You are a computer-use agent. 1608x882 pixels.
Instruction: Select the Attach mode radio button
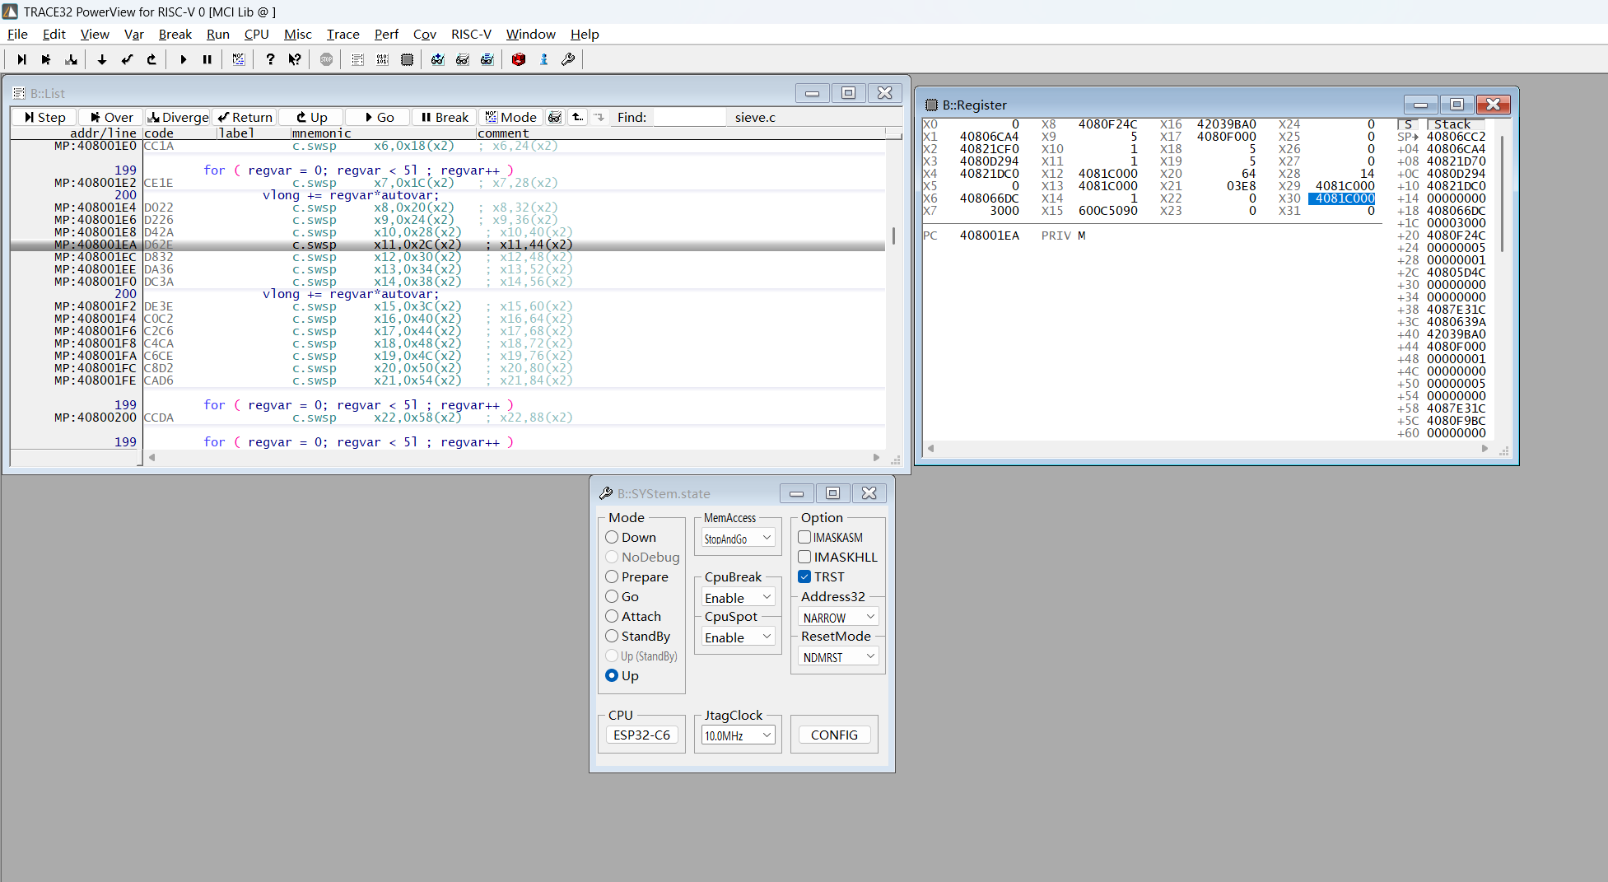[612, 617]
